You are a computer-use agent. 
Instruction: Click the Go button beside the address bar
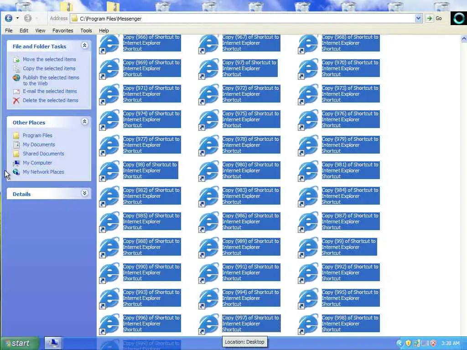click(x=435, y=18)
